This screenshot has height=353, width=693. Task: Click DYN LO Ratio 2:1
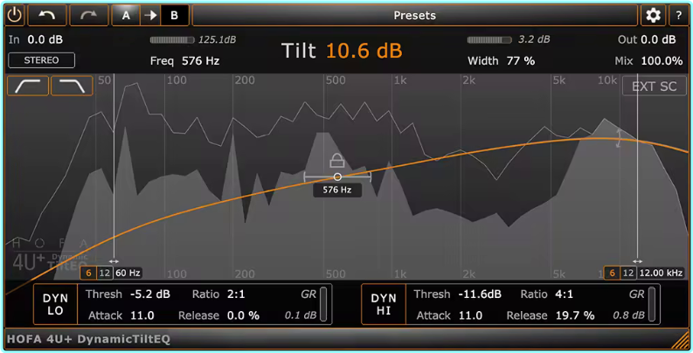[x=236, y=294]
